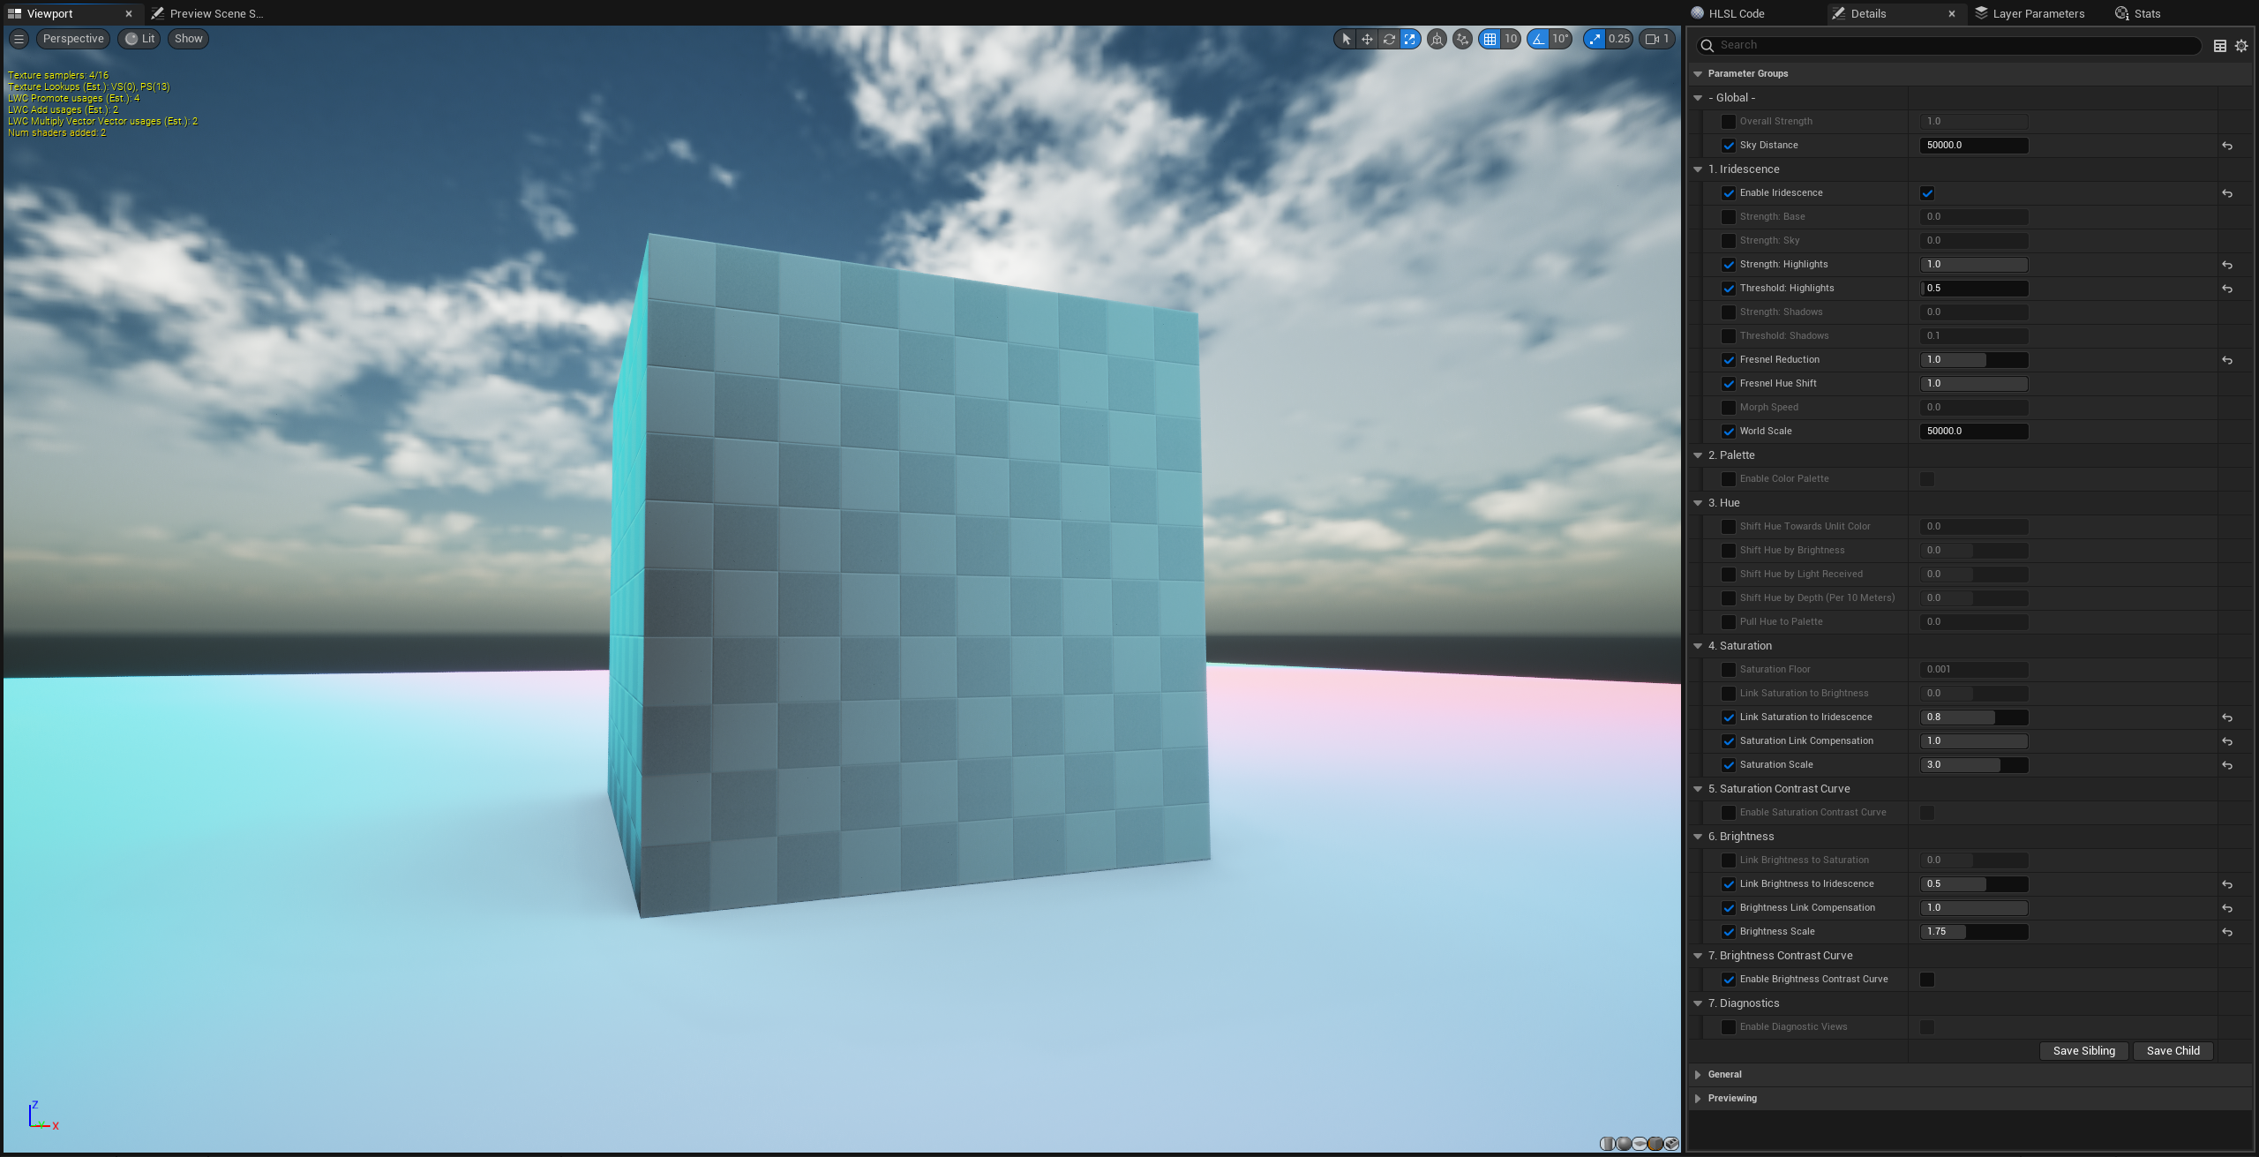Open Details panel settings gear
Viewport: 2259px width, 1157px height.
(x=2241, y=46)
